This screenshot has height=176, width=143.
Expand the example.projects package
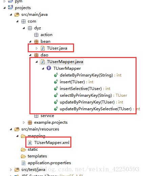pos(24,122)
